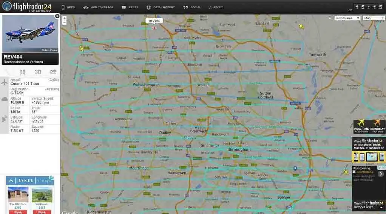
Task: Open the Flightradar24 logo home link
Action: click(27, 7)
